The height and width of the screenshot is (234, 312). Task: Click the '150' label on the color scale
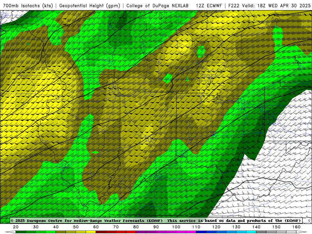click(277, 227)
